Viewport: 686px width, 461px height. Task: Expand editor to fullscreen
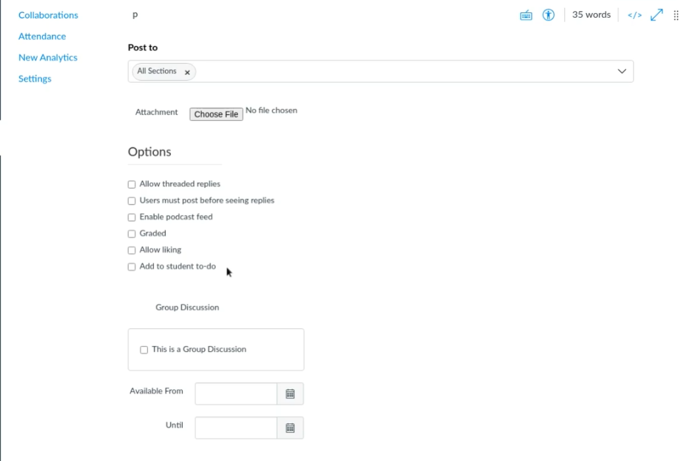pos(656,15)
